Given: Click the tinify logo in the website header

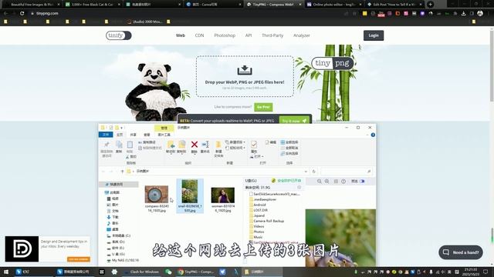Looking at the screenshot, I should [118, 35].
